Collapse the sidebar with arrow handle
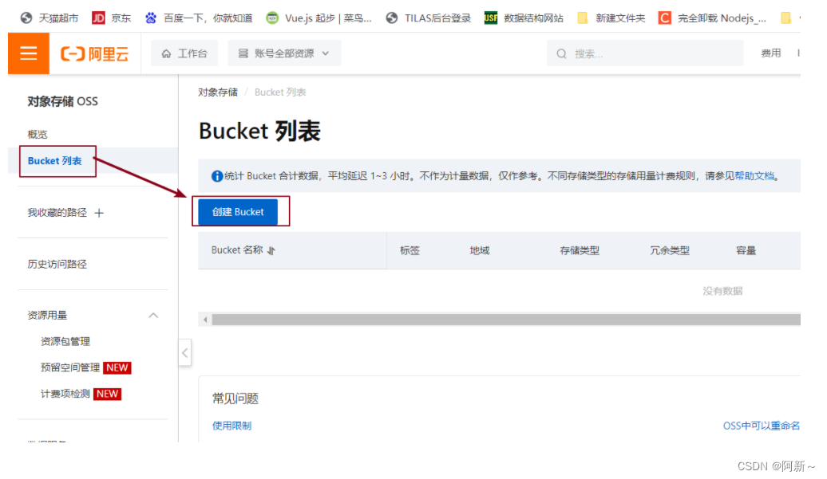 [184, 352]
